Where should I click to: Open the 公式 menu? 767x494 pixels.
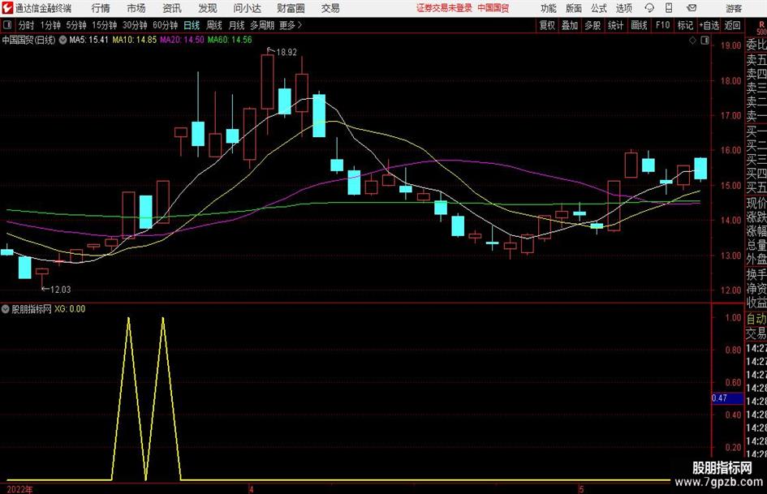[599, 8]
